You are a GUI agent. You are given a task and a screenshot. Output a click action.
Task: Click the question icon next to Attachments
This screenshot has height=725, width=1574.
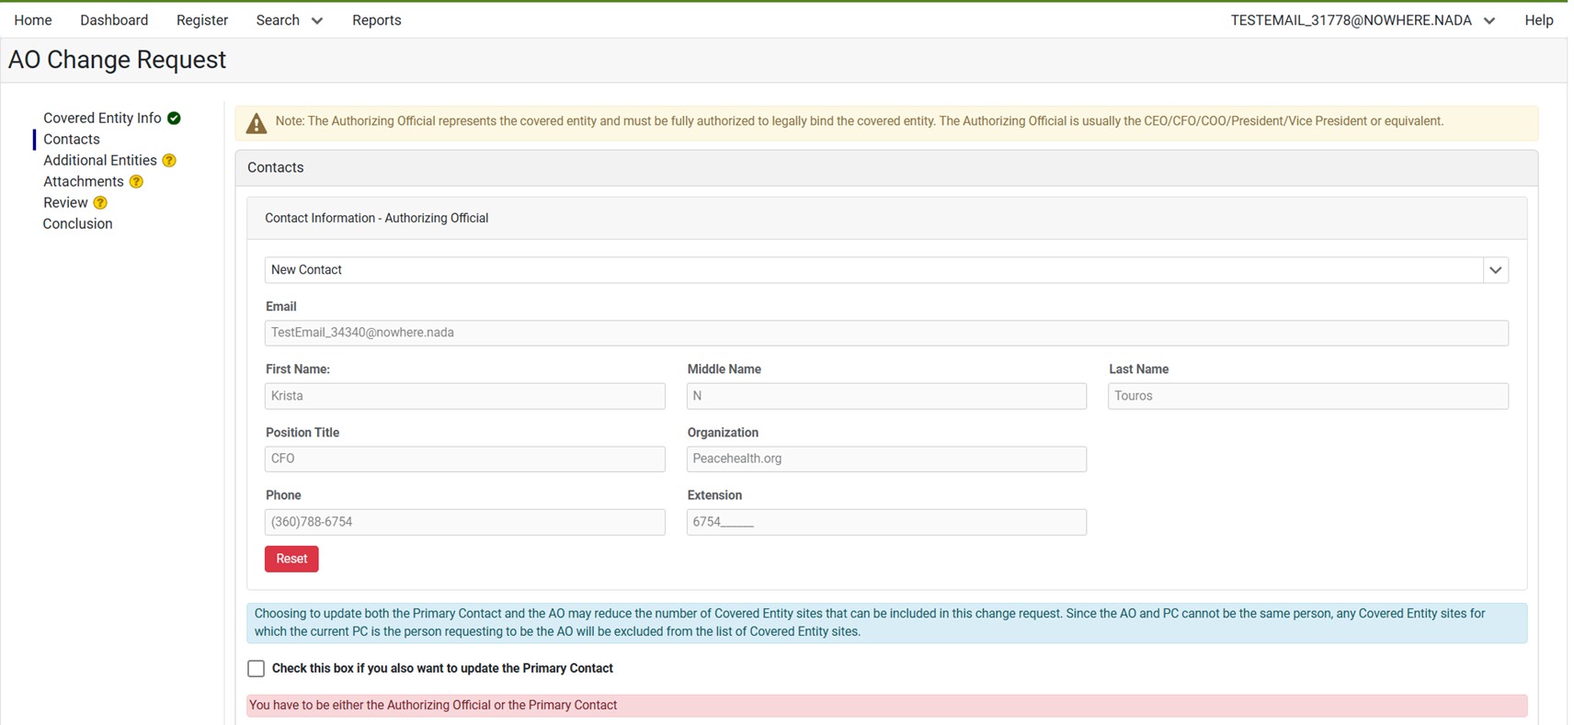(x=136, y=182)
